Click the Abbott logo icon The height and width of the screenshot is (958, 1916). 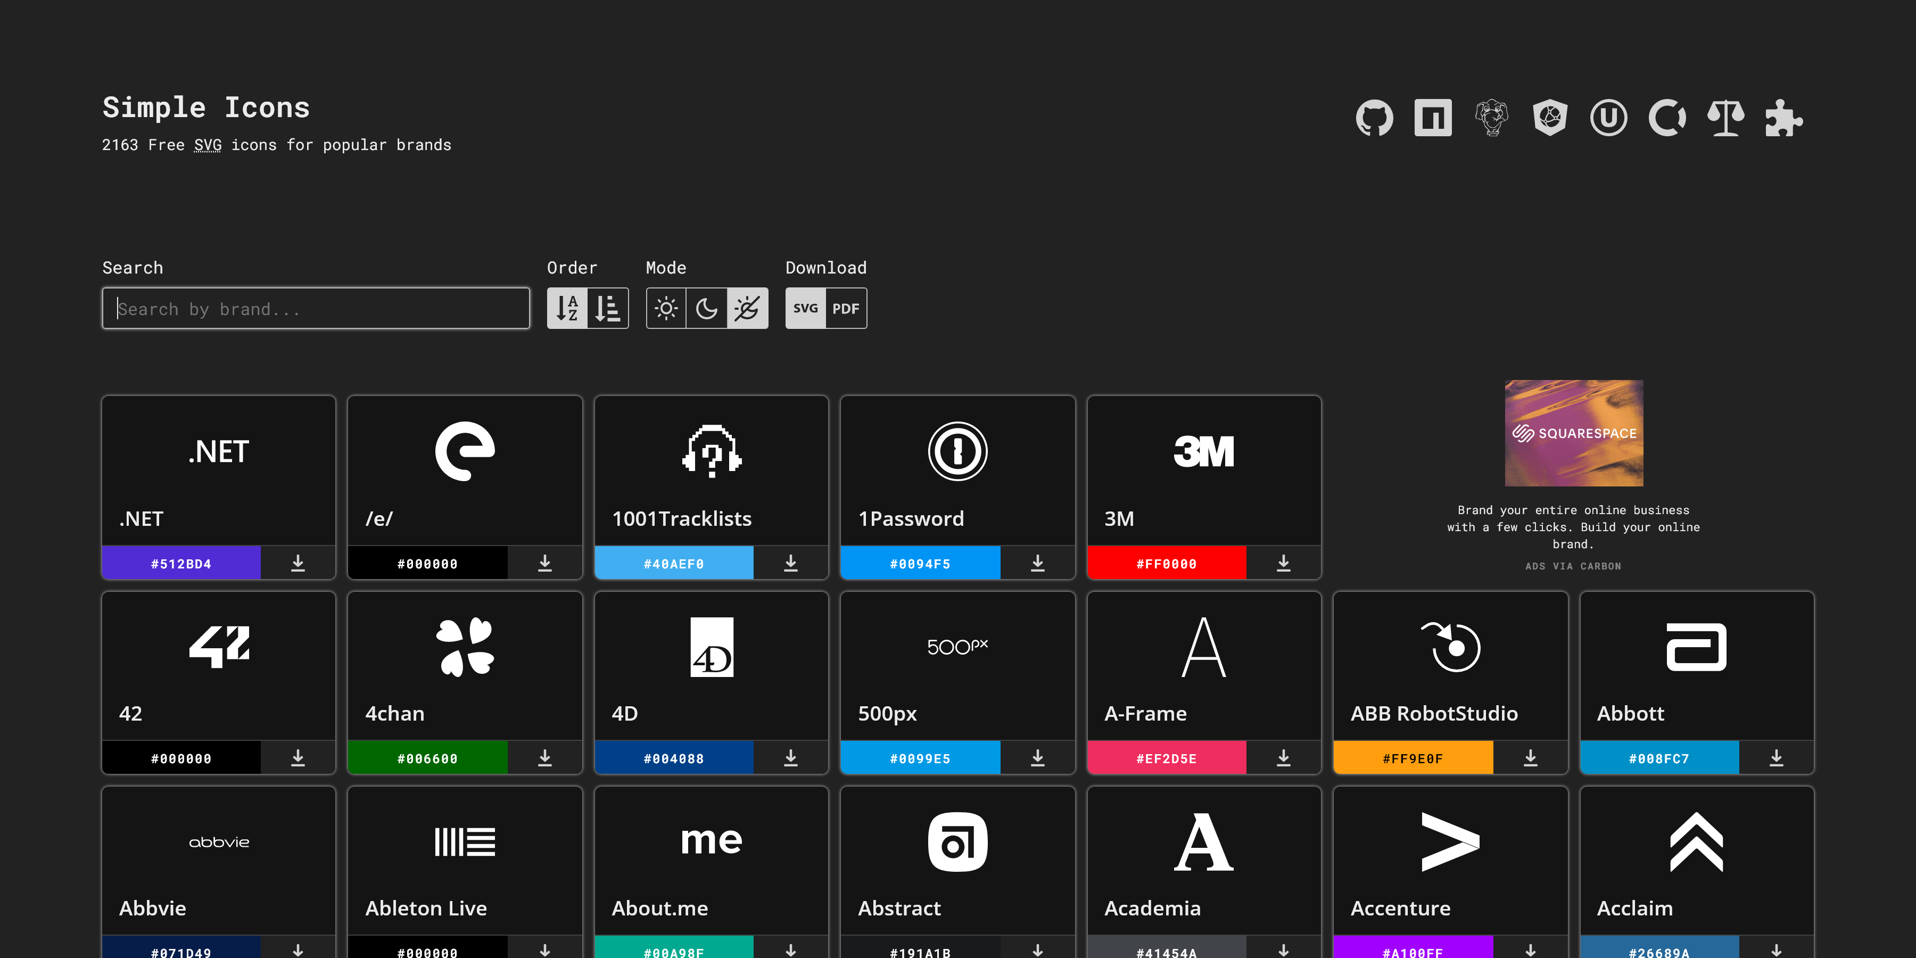click(x=1697, y=647)
